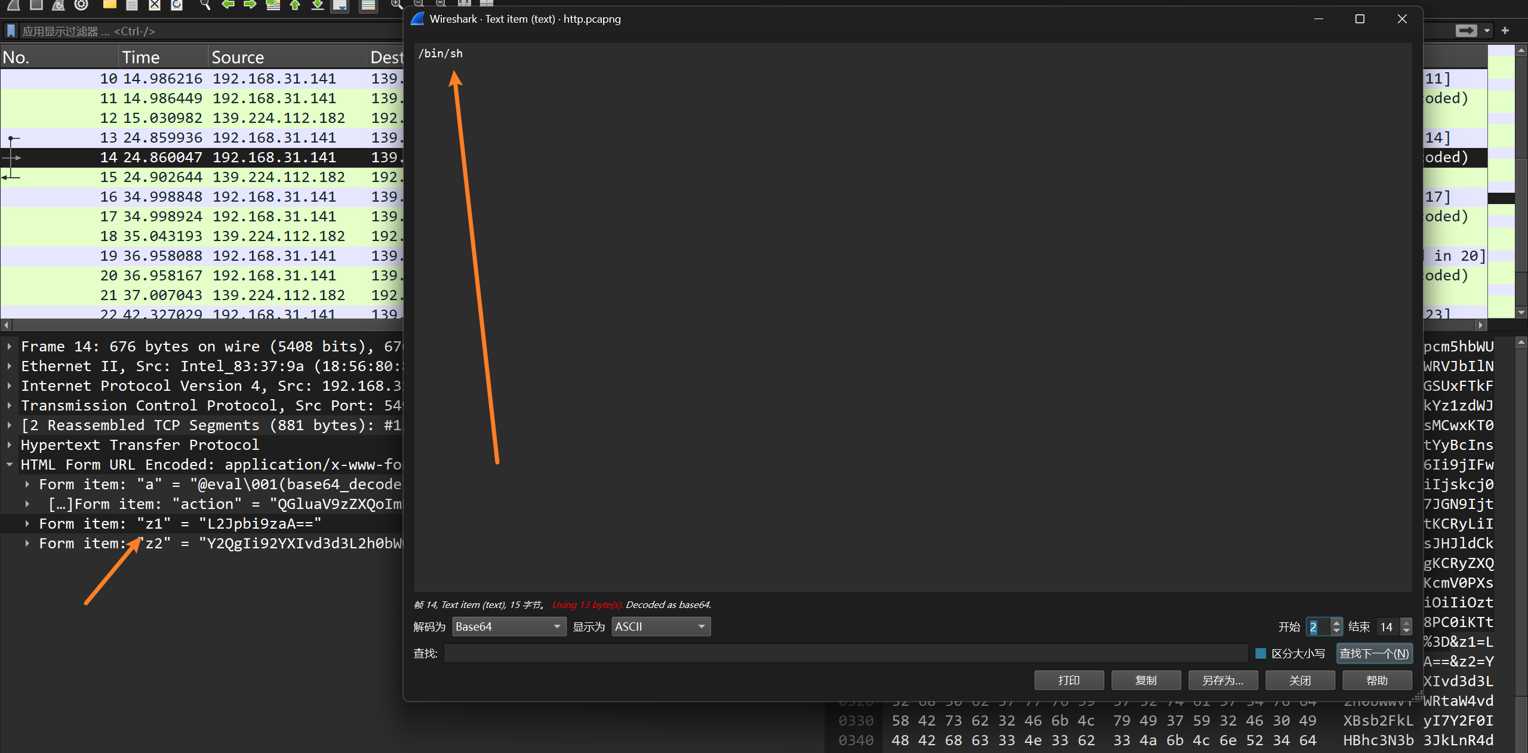Viewport: 1528px width, 753px height.
Task: Collapse the HTML Form URL Encoded node
Action: point(10,465)
